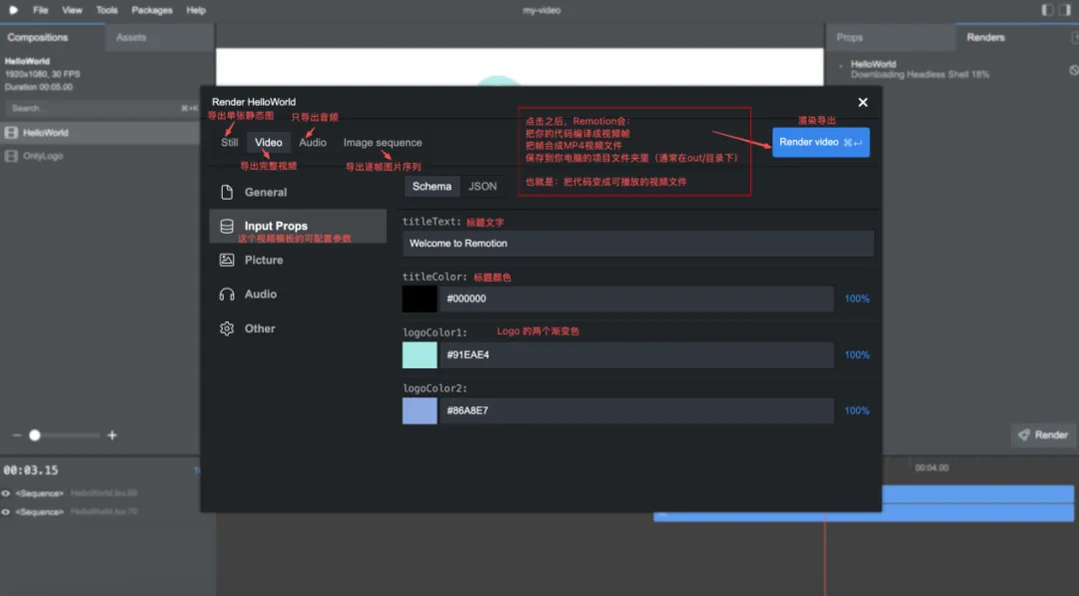
Task: Click the Other gear icon
Action: pos(227,328)
